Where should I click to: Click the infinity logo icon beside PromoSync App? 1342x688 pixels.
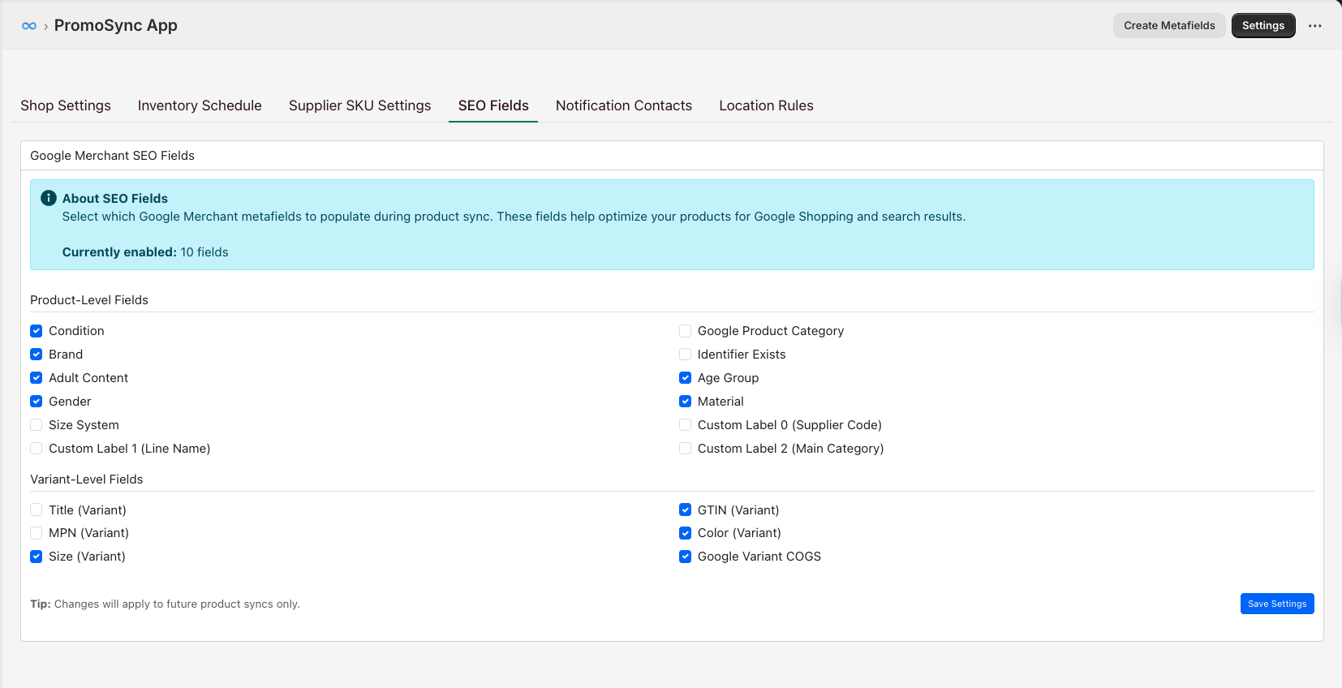(x=29, y=26)
